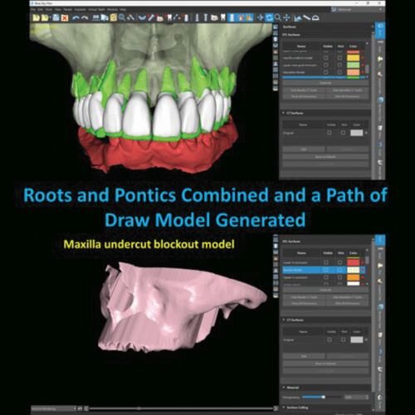Viewport: 415px width, 415px height.
Task: Toggle Hide checkbox for Original in upper CT Surfaces
Action: coord(343,133)
